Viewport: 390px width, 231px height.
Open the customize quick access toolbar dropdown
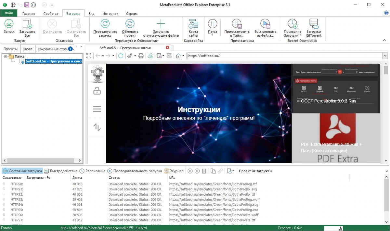(x=52, y=5)
